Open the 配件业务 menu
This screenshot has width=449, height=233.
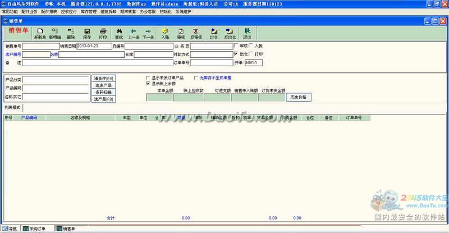30,12
